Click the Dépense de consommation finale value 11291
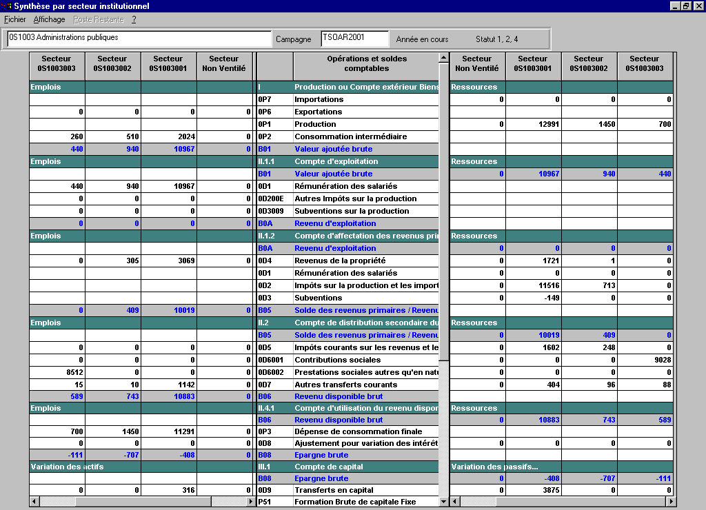 click(168, 431)
